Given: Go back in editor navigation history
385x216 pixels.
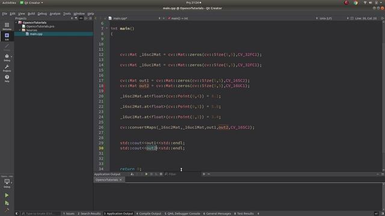Looking at the screenshot, I should point(96,18).
